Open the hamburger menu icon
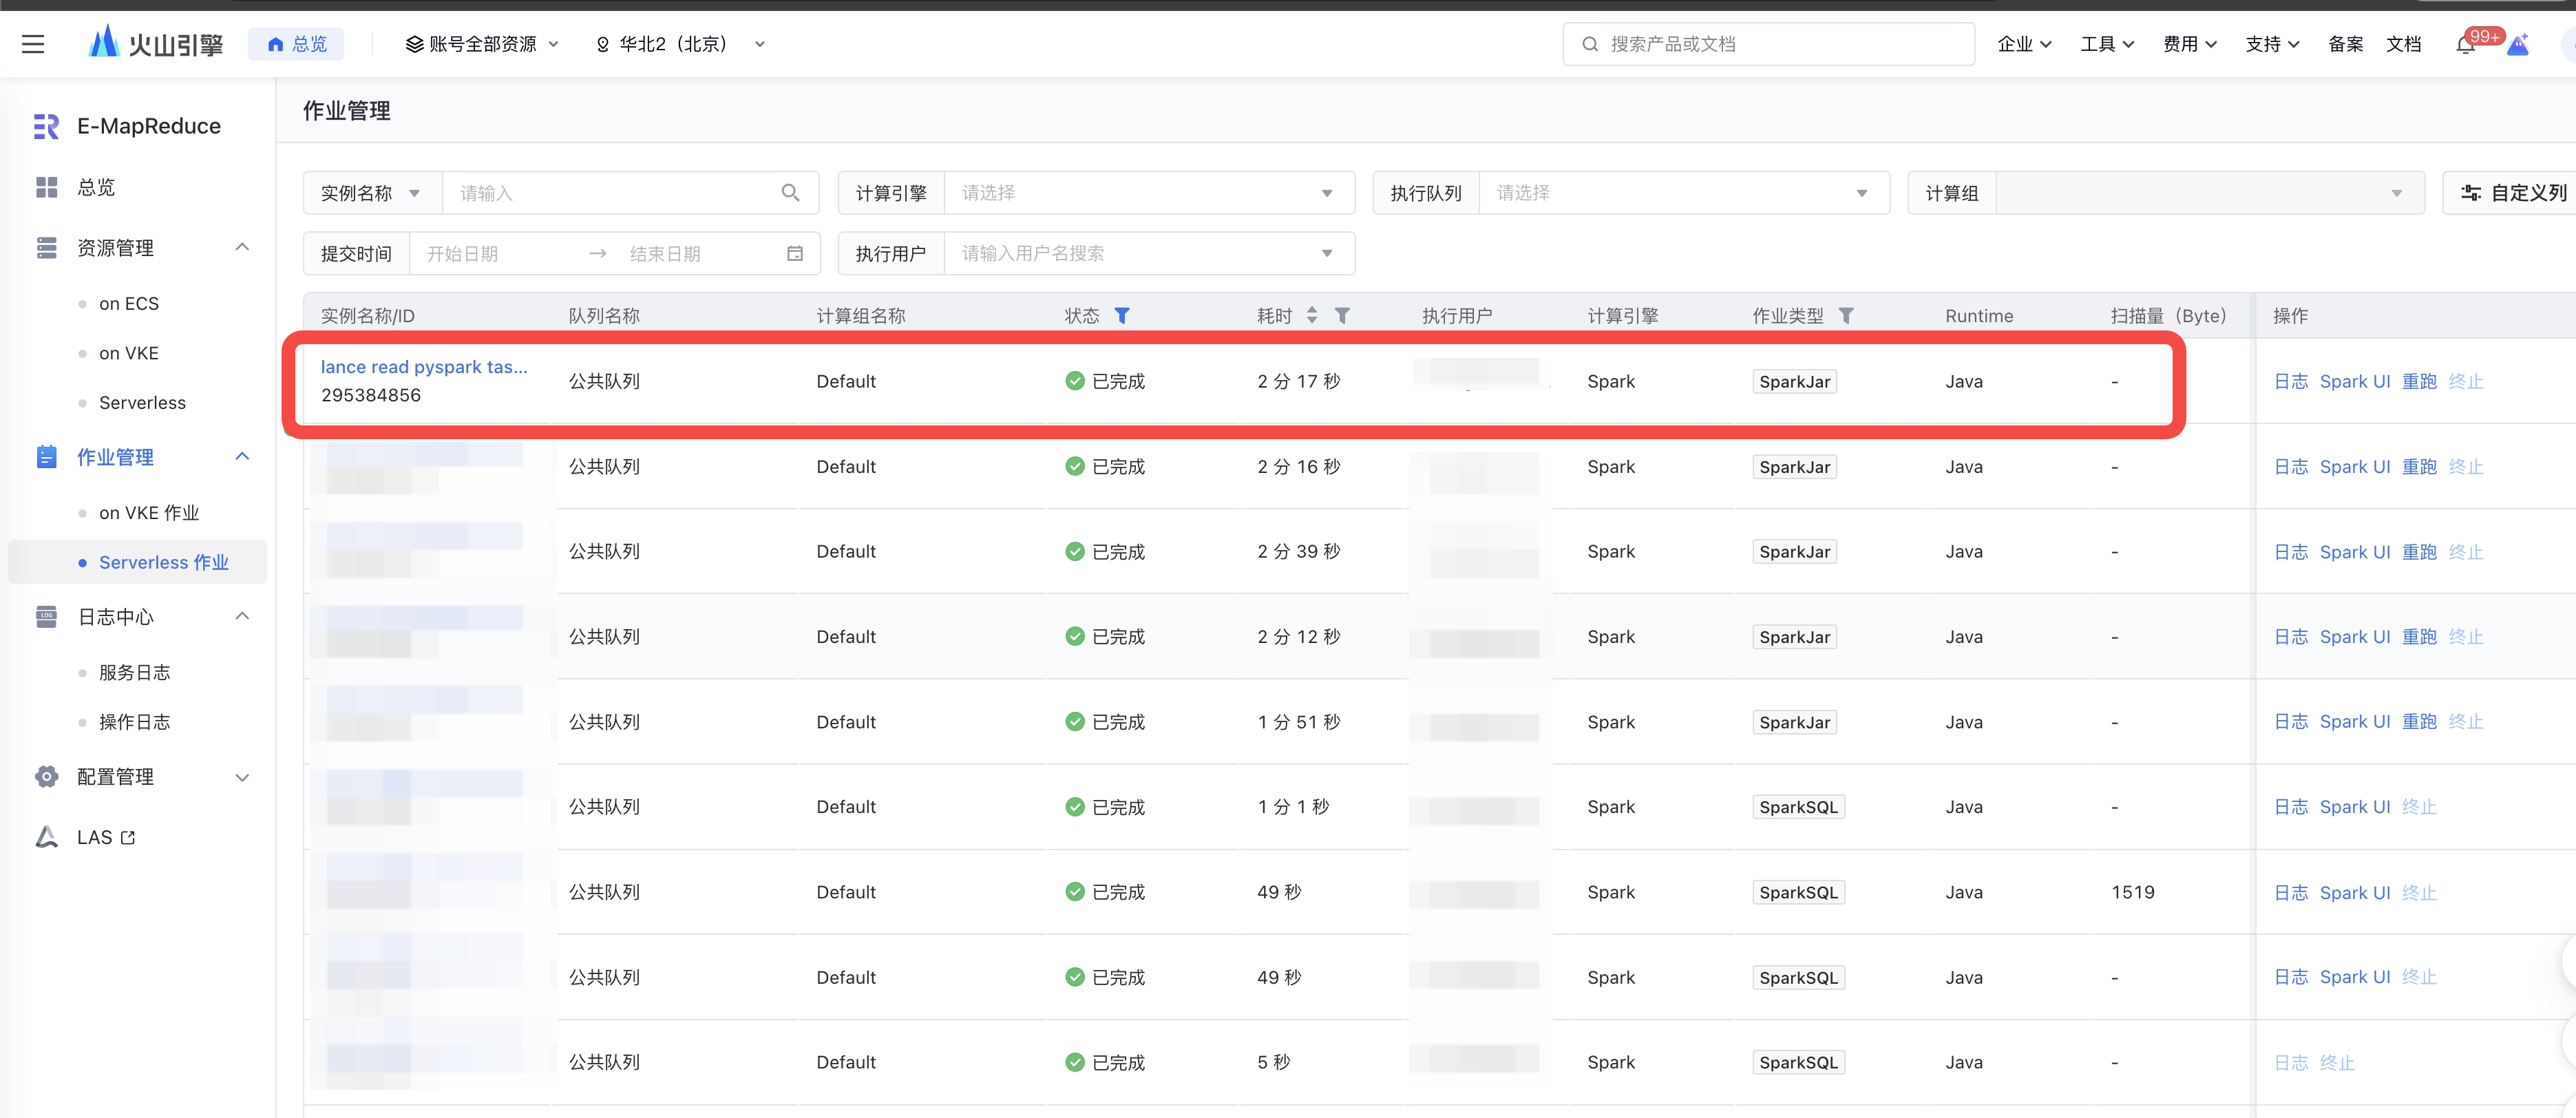The height and width of the screenshot is (1118, 2576). click(x=33, y=44)
